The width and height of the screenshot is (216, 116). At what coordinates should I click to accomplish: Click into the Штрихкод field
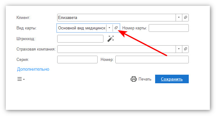[x=80, y=39]
